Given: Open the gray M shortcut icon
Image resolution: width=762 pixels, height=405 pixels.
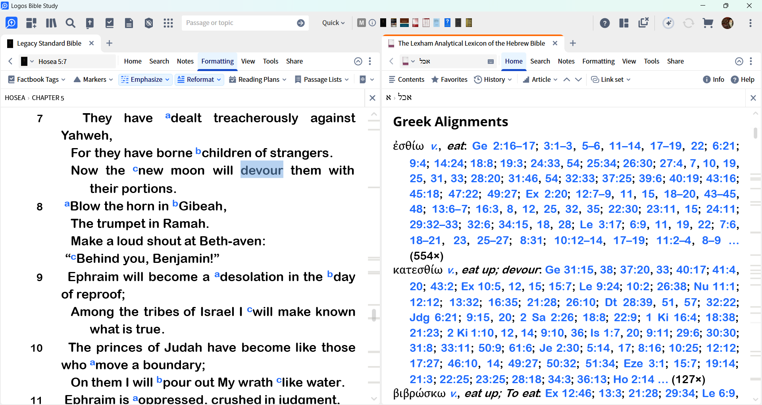Looking at the screenshot, I should tap(361, 23).
